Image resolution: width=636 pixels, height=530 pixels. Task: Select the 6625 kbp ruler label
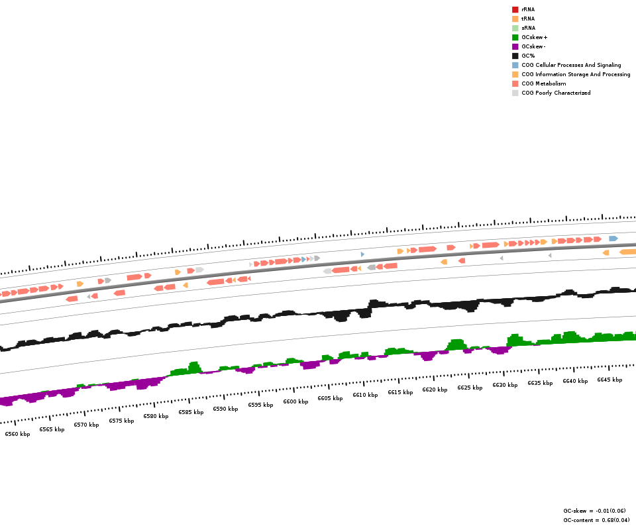[470, 388]
